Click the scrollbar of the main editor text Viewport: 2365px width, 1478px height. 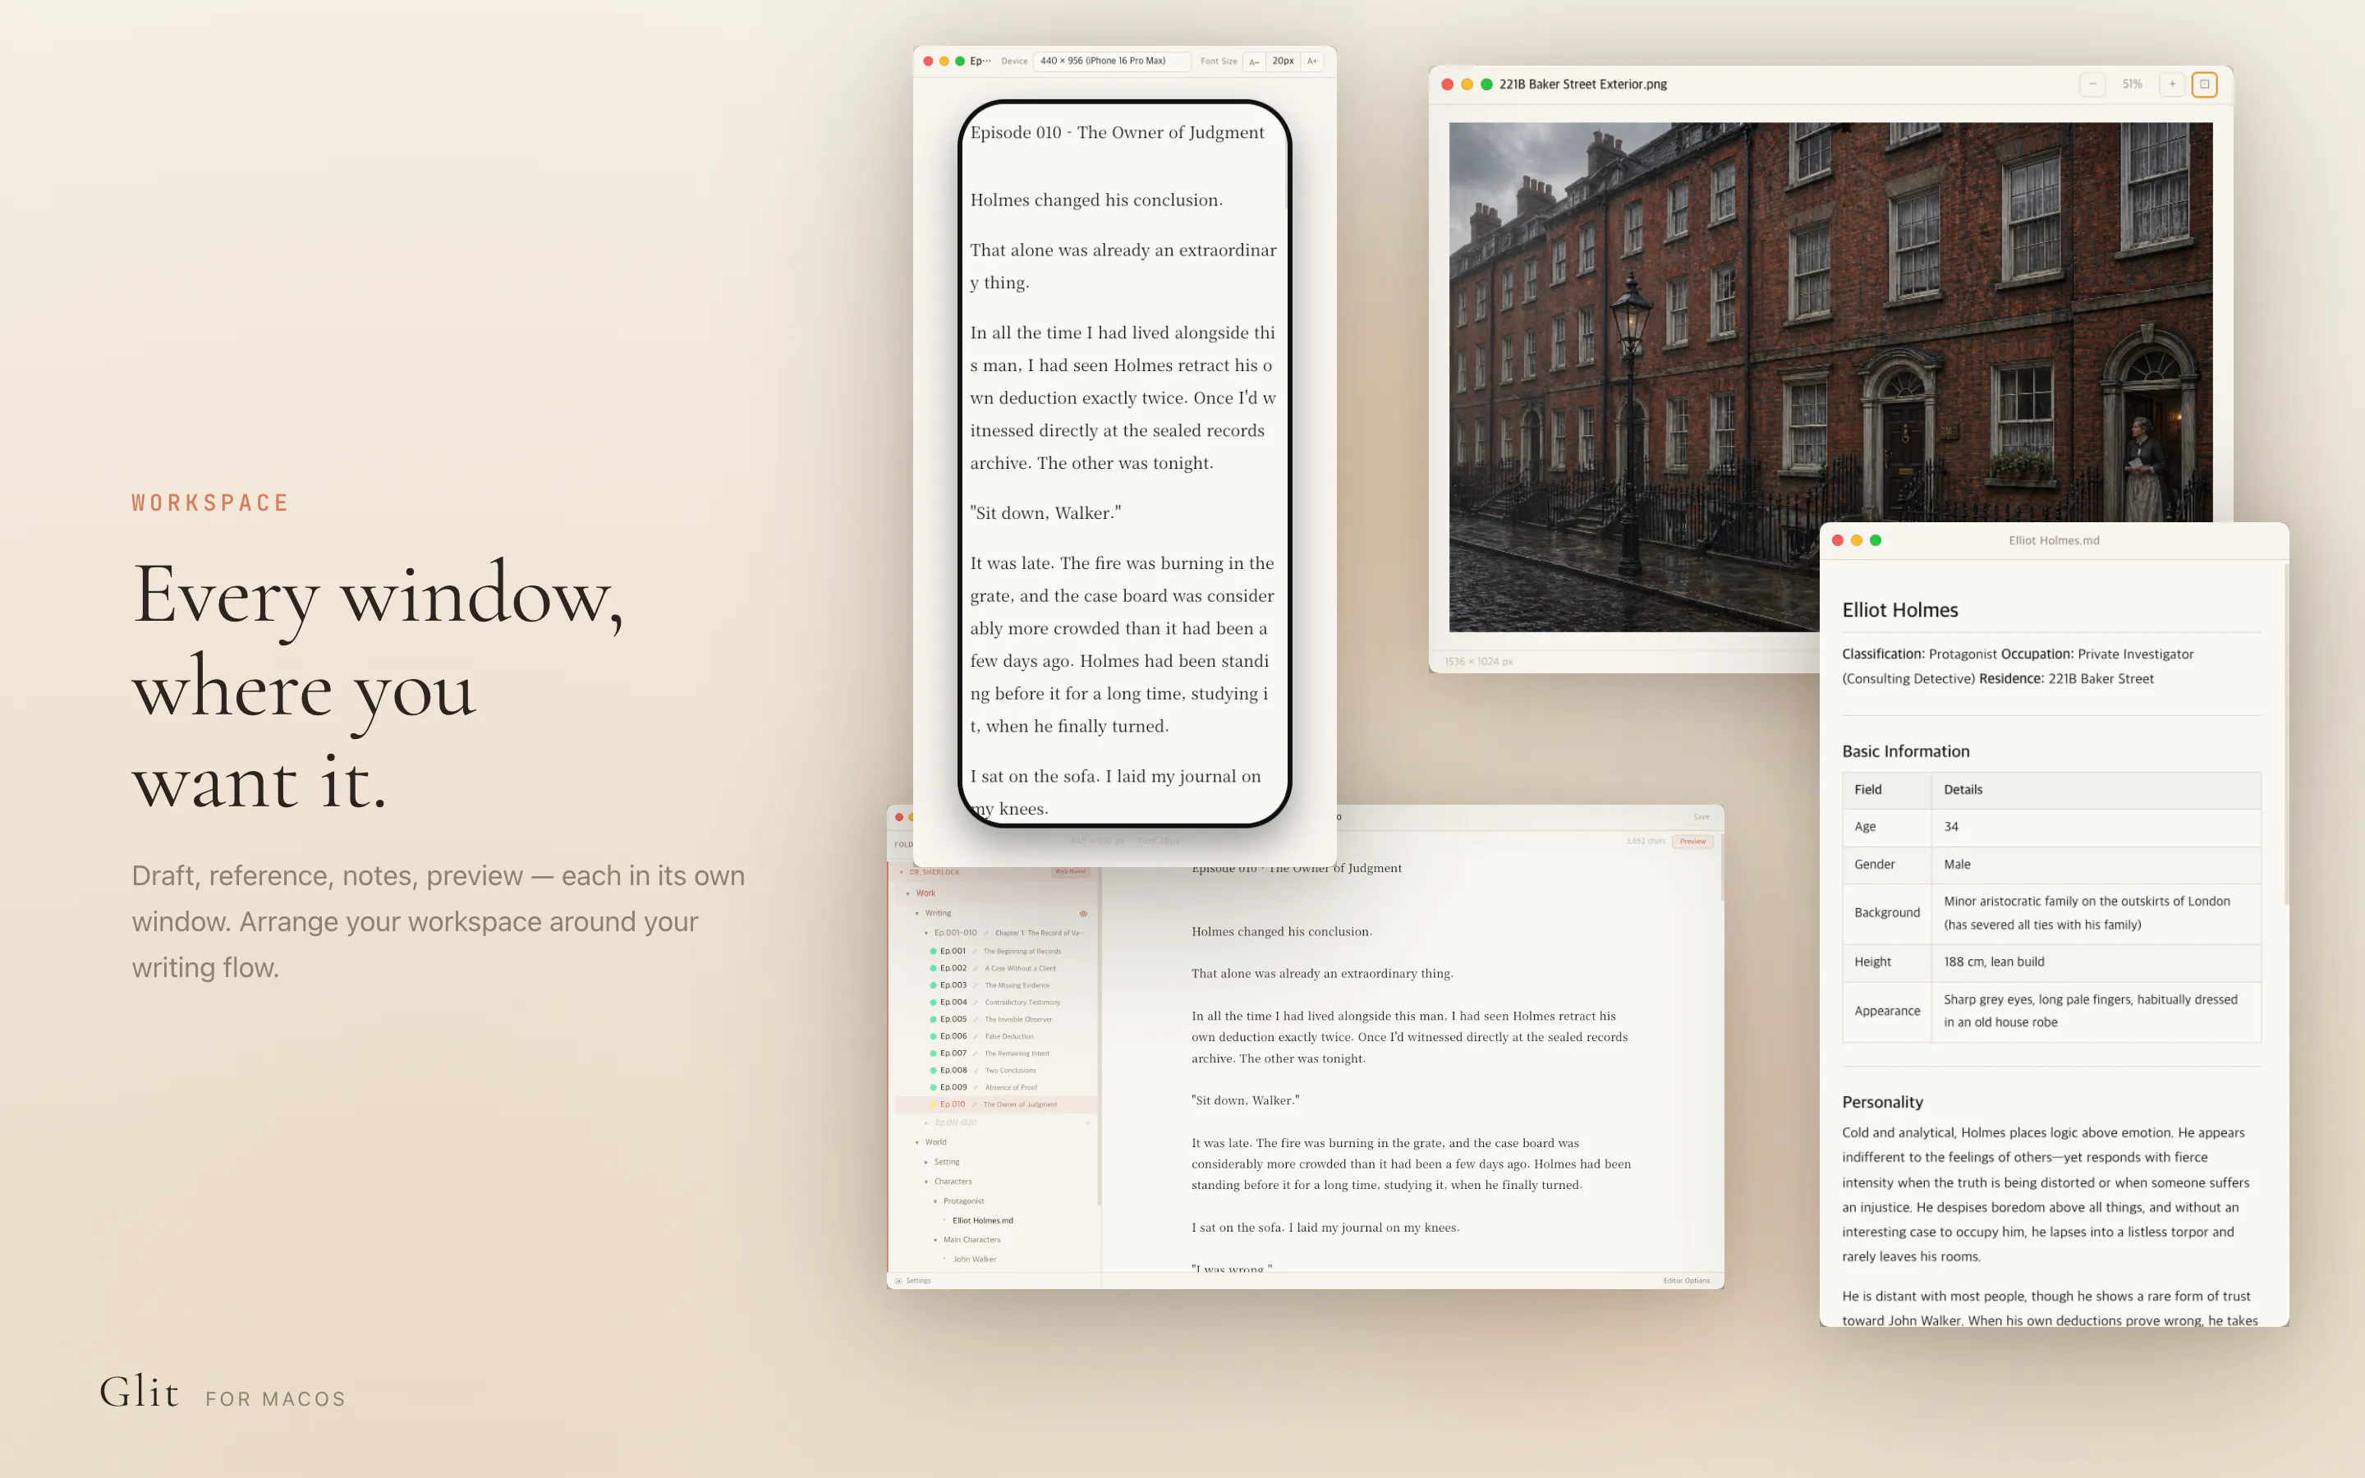click(x=1722, y=867)
